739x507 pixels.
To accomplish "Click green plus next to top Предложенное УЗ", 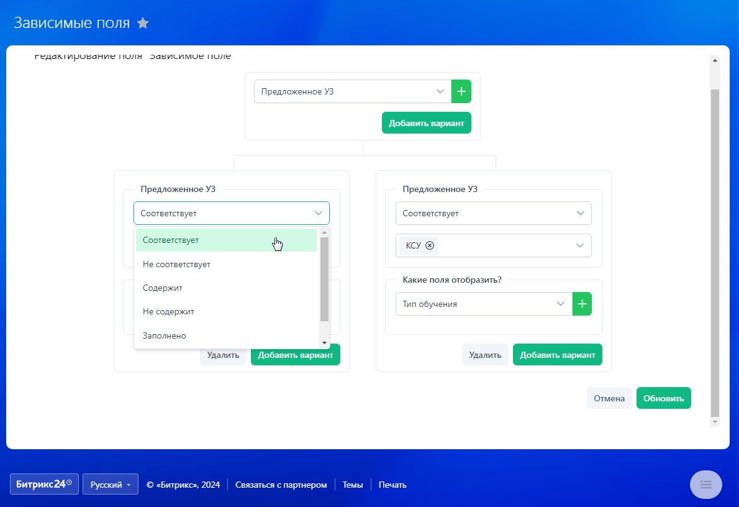I will 461,91.
